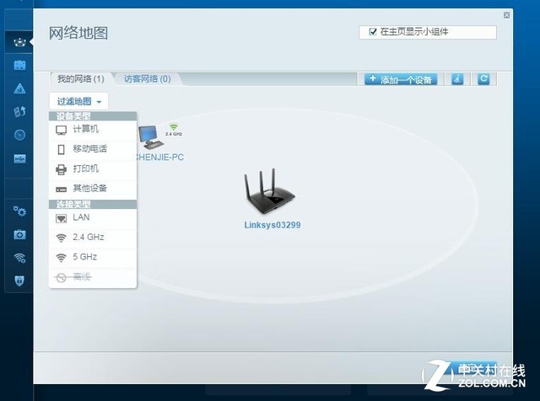Switch to the 我的网络 (1) tab

[81, 79]
